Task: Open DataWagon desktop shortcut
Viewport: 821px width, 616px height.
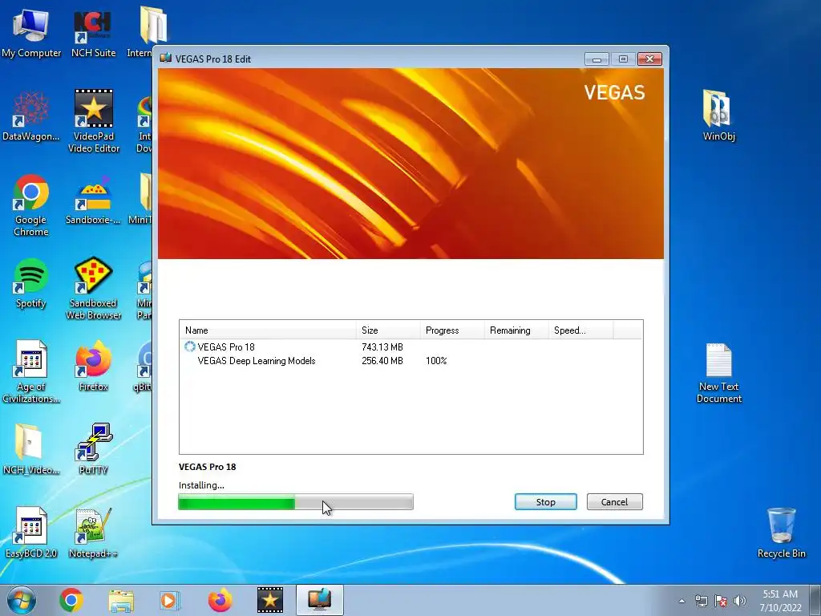Action: [31, 116]
